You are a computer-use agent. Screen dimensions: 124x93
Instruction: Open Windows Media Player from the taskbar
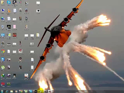[x=16, y=91]
